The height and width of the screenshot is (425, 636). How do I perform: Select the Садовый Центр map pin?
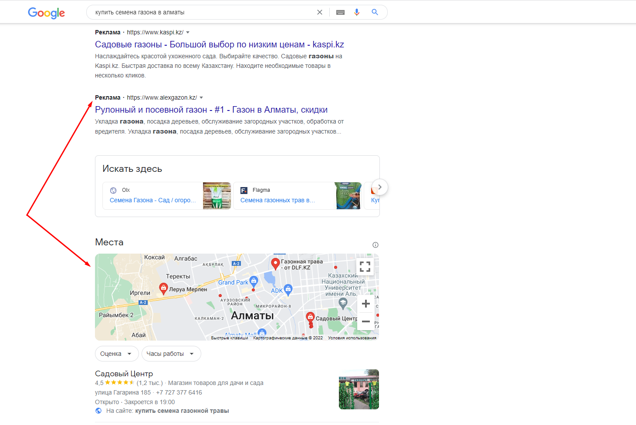[x=310, y=318]
